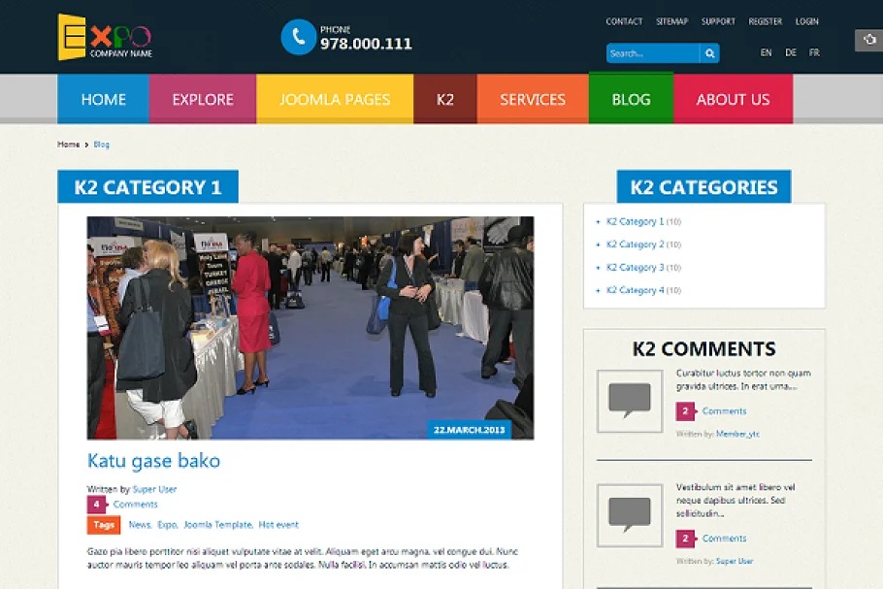The width and height of the screenshot is (883, 589).
Task: Click the article comment count badge 4
Action: point(96,505)
